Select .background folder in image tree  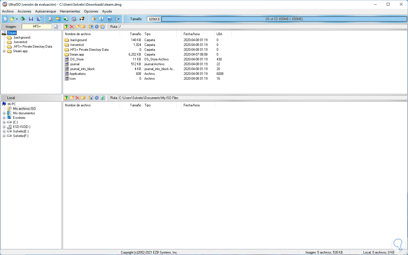click(x=22, y=37)
